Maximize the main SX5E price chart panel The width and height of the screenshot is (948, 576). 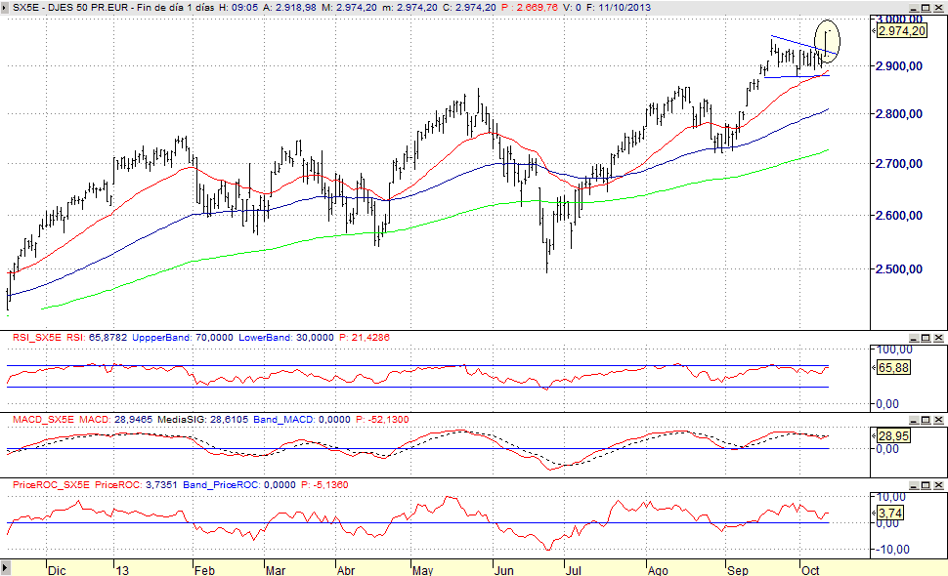pos(926,8)
